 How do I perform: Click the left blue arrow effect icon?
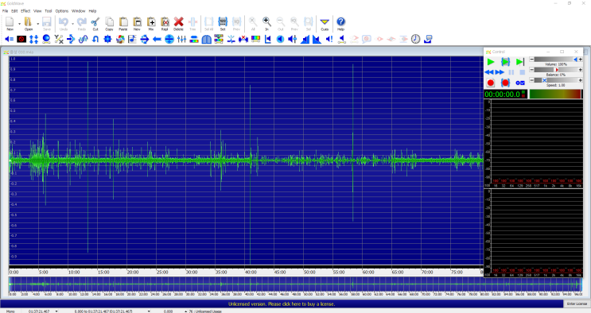[x=157, y=39]
